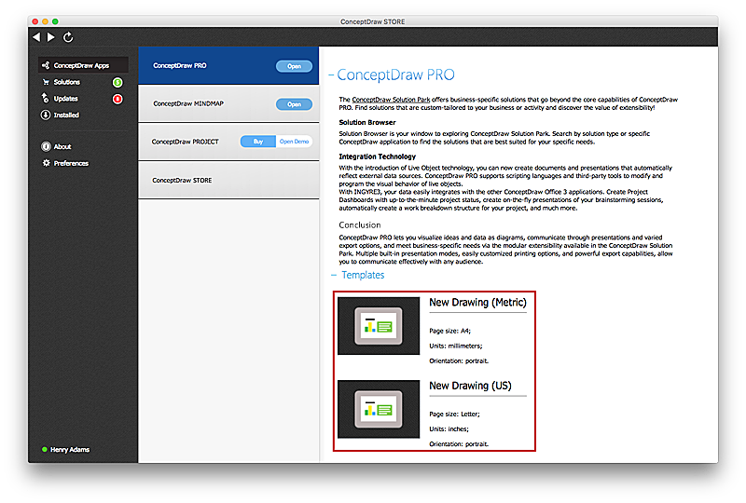The image size is (746, 503).
Task: Open the New Drawing (US) template thumbnail
Action: [379, 409]
